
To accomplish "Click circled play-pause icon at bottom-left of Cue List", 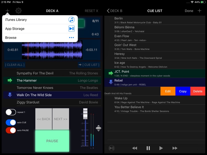I will click(x=112, y=148).
